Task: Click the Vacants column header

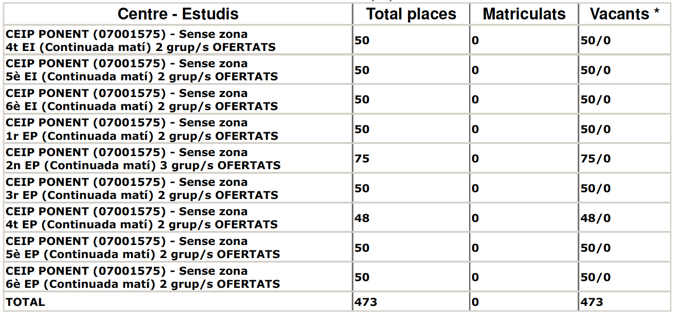Action: [x=625, y=14]
